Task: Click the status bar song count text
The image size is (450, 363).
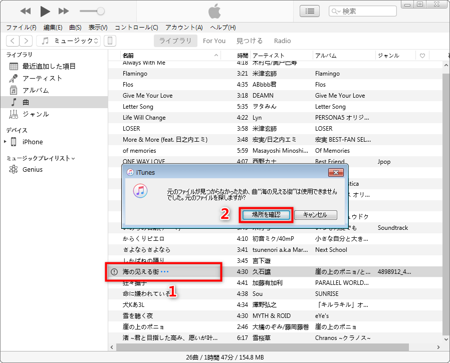Action: coord(224,357)
